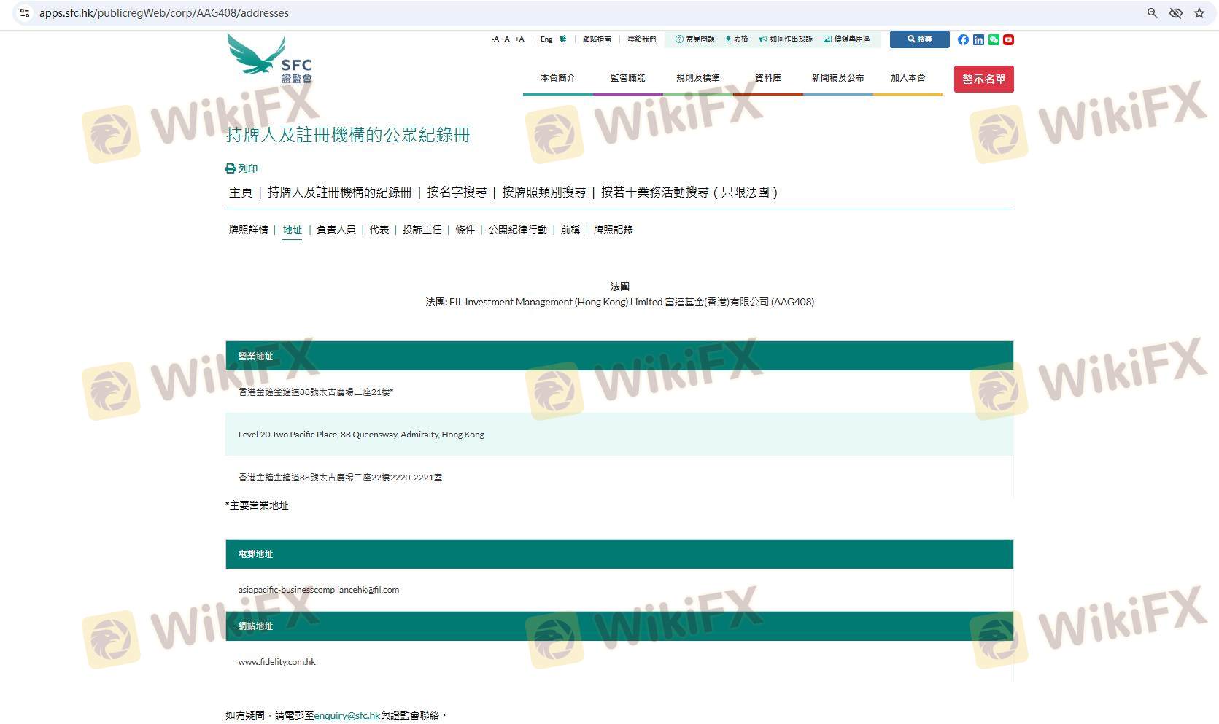1219x724 pixels.
Task: Open the SFC YouTube channel icon
Action: (1008, 39)
